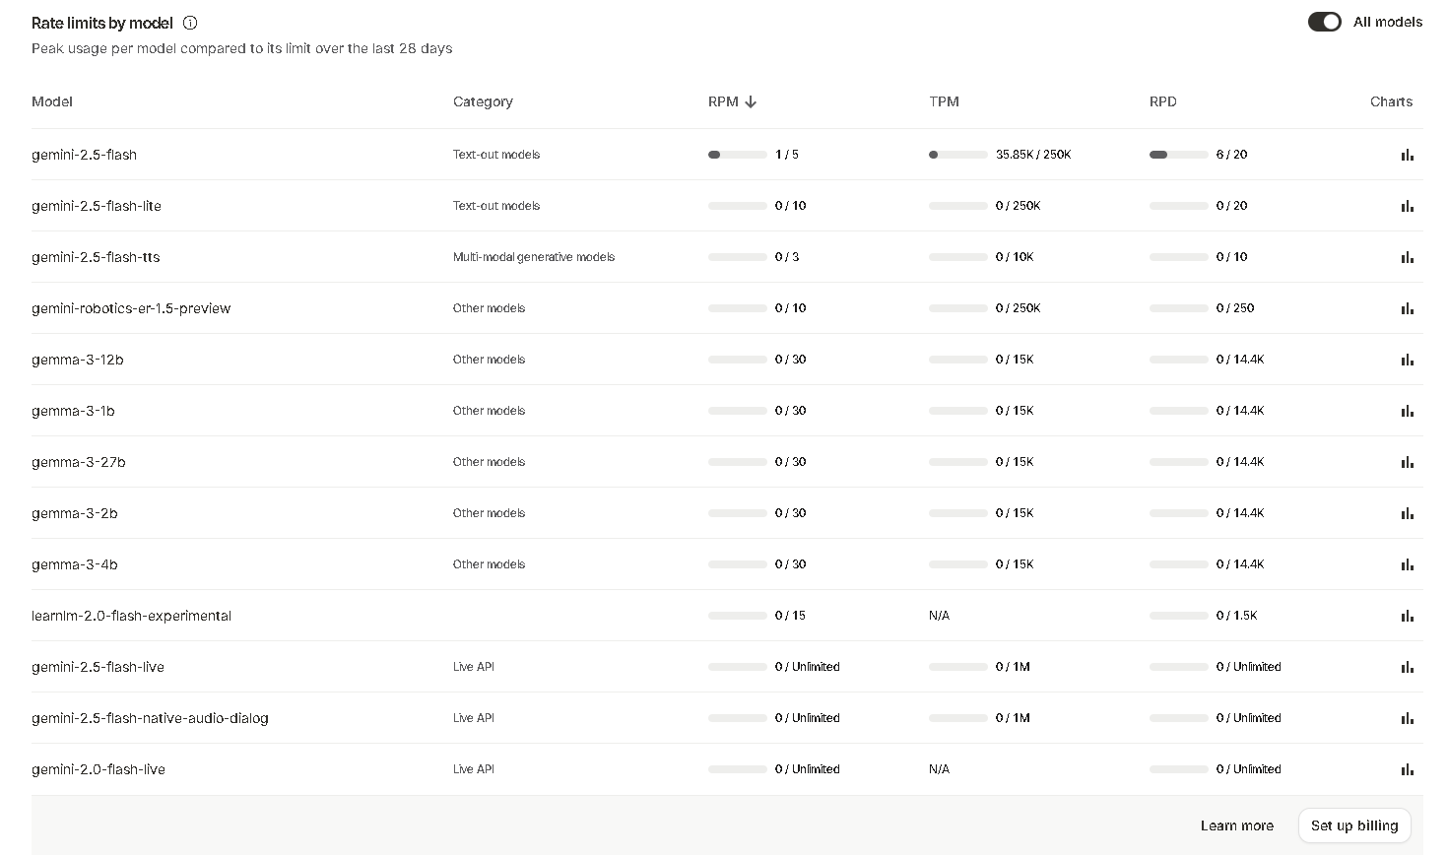
Task: Click the 0 / 250 RPD value
Action: [1235, 308]
